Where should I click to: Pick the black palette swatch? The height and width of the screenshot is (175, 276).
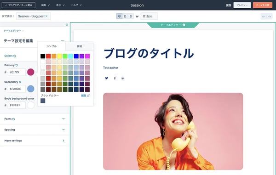(43, 56)
